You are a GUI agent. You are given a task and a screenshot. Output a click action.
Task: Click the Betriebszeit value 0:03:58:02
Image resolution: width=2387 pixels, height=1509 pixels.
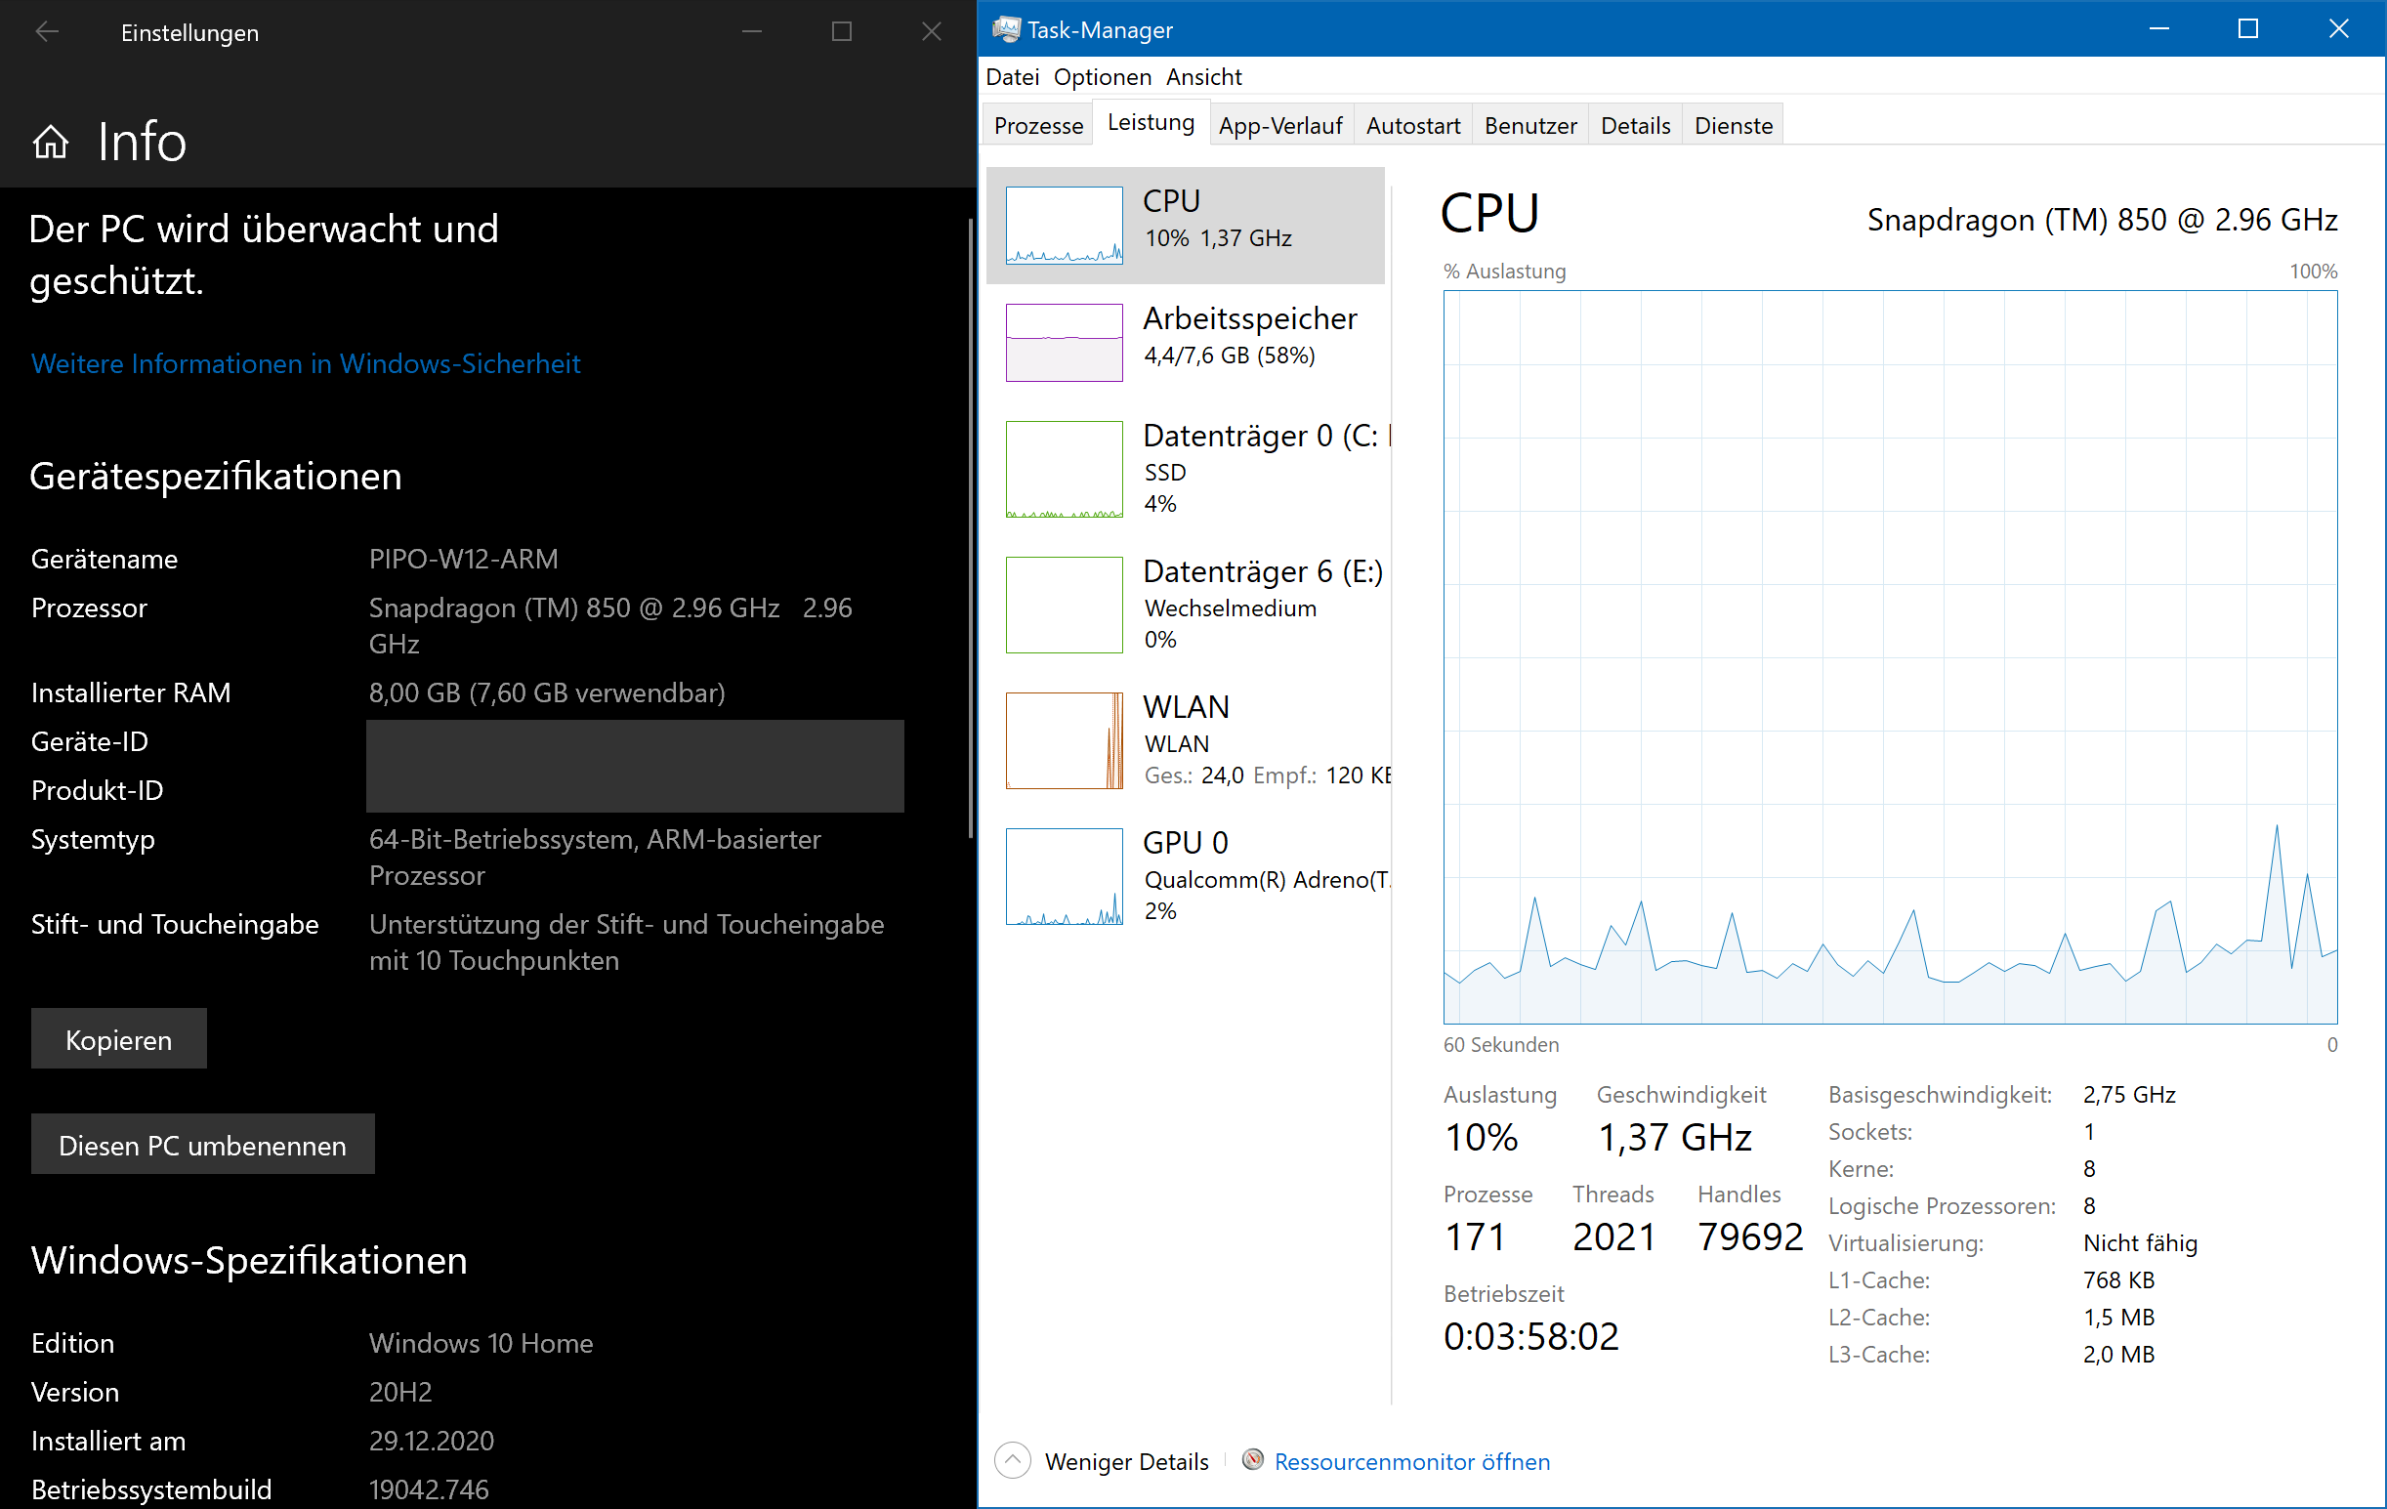click(1529, 1335)
